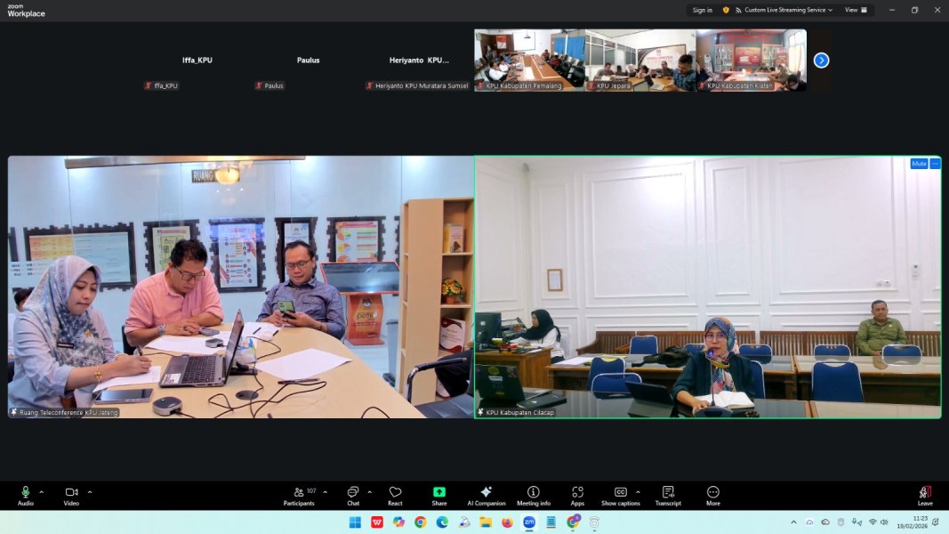Toggle the camera with the Video button
The image size is (949, 534).
tap(71, 495)
